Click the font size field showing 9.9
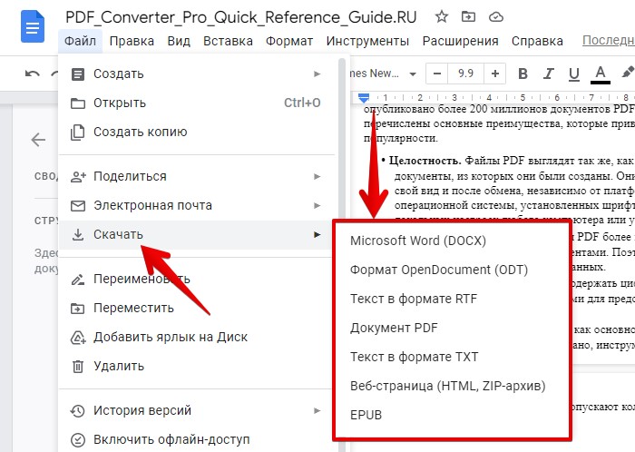 pos(465,74)
